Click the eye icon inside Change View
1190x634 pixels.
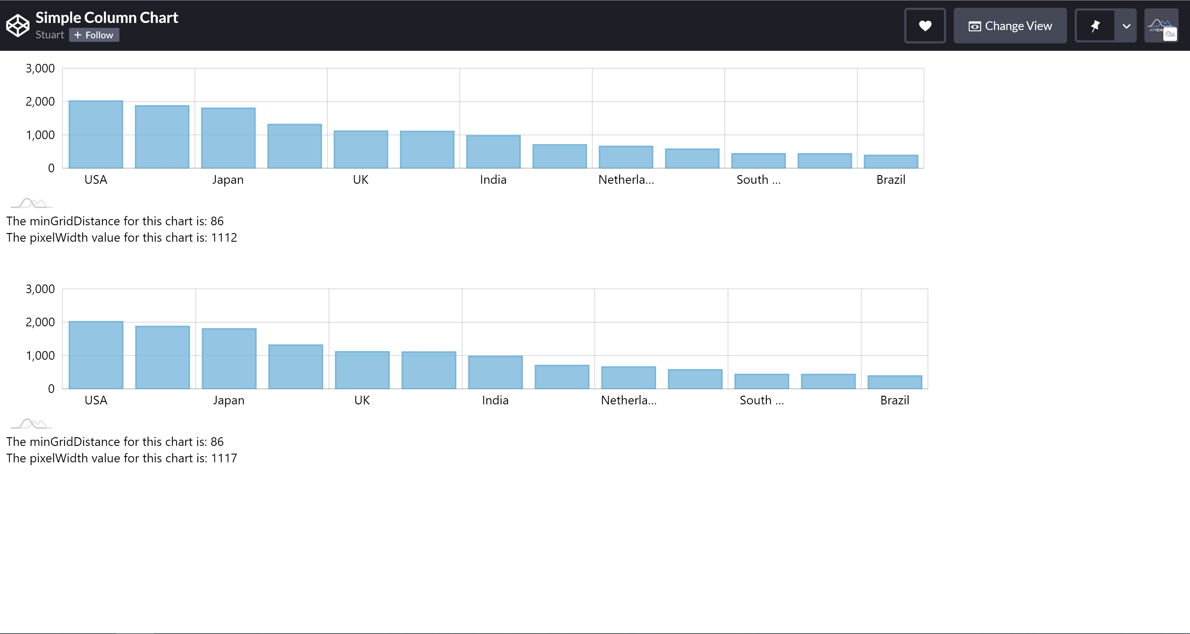point(975,26)
